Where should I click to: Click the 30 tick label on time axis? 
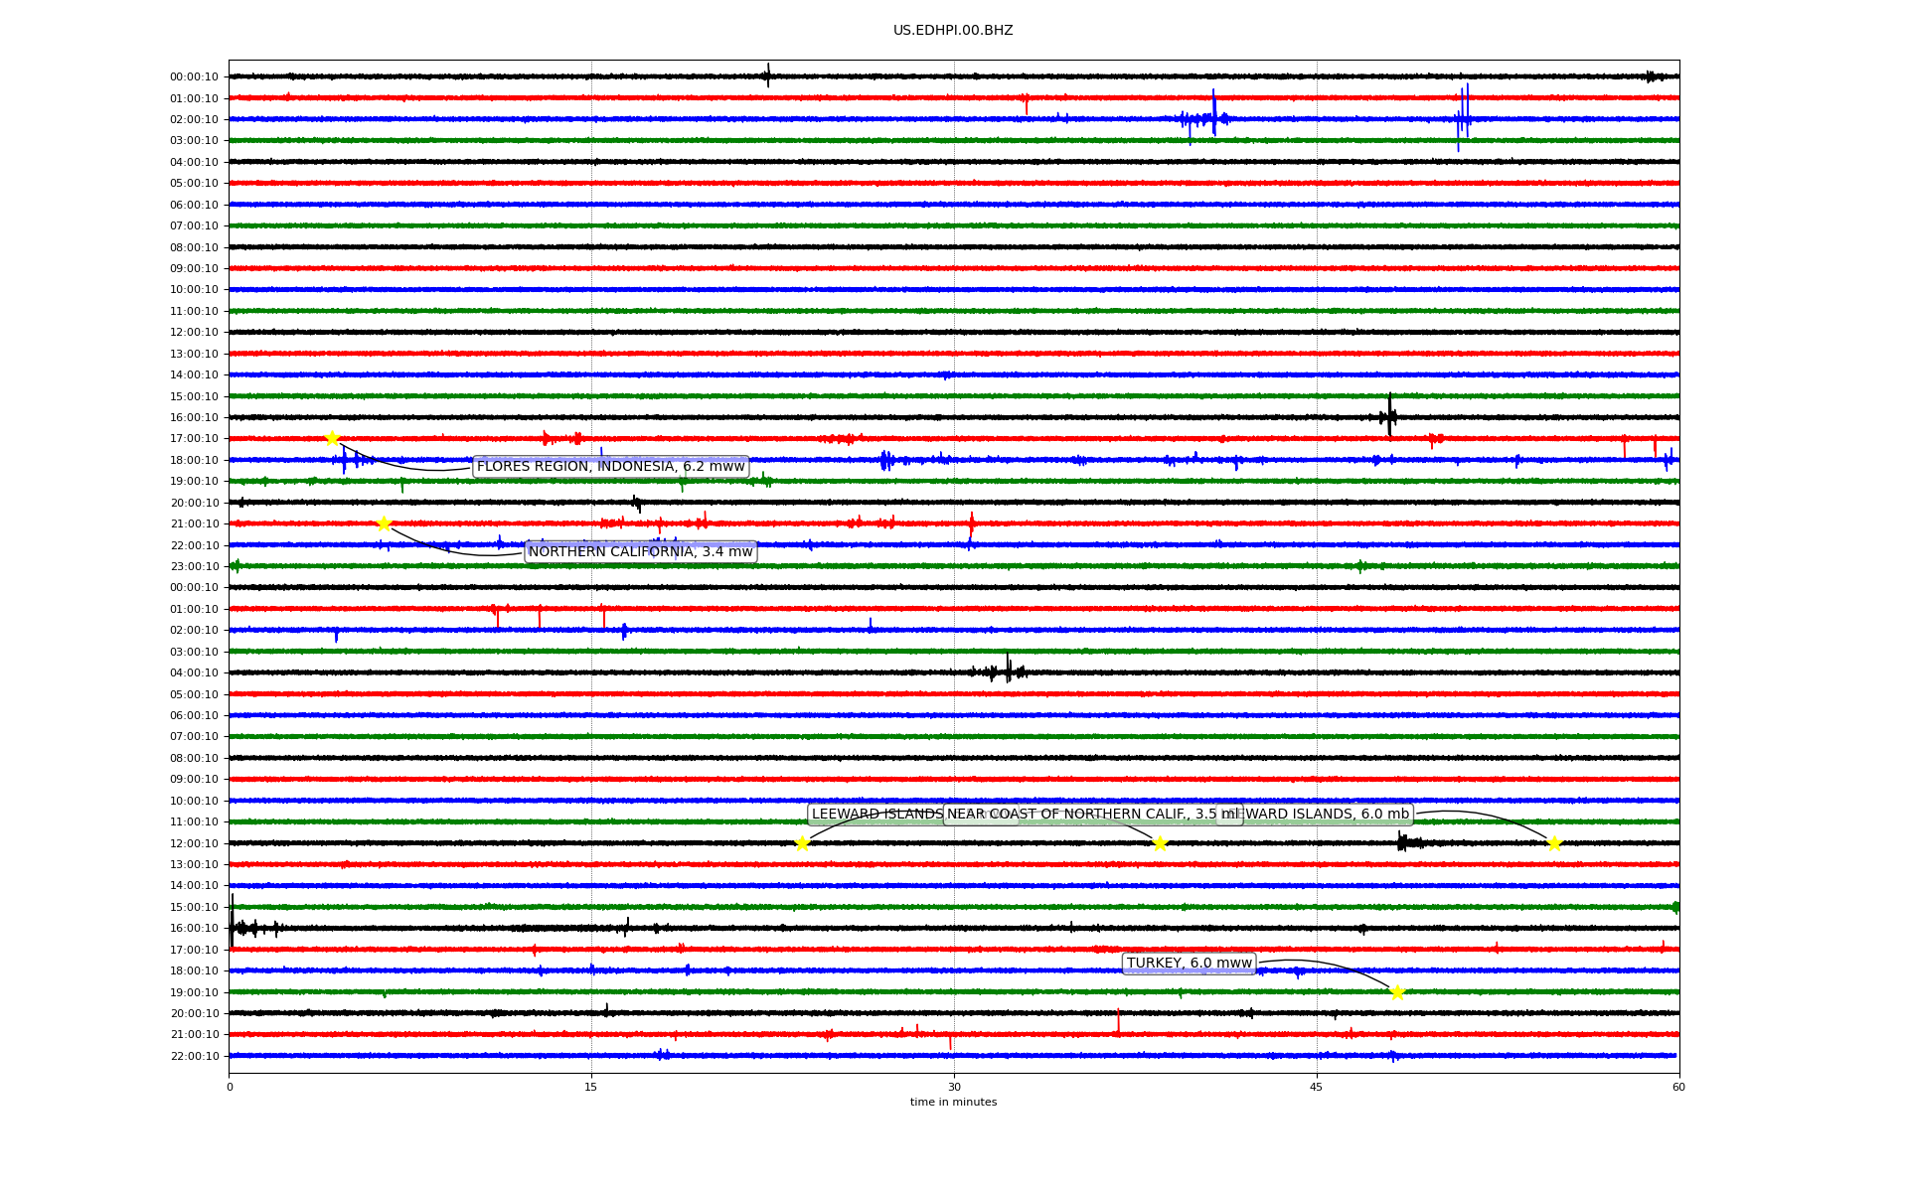pyautogui.click(x=954, y=1087)
